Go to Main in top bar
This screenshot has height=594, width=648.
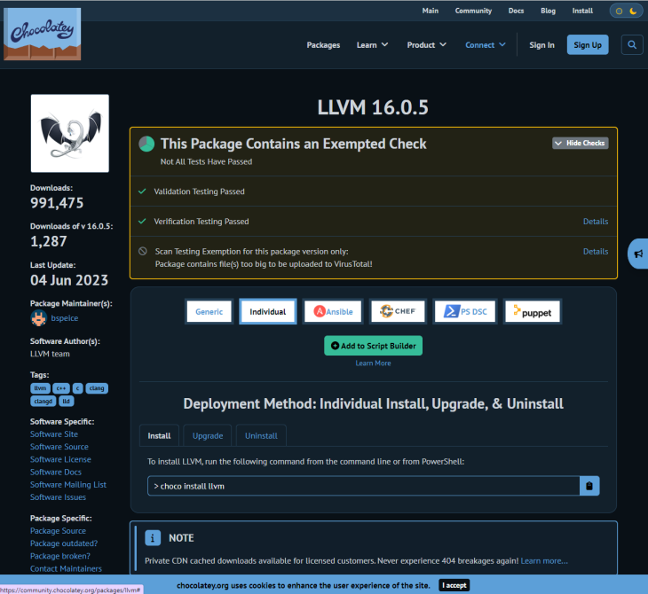[x=431, y=11]
